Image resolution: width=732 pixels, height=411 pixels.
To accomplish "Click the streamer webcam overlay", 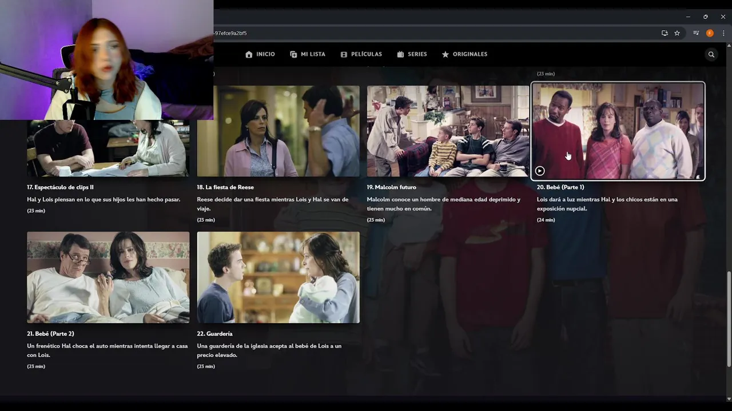I will tap(107, 60).
